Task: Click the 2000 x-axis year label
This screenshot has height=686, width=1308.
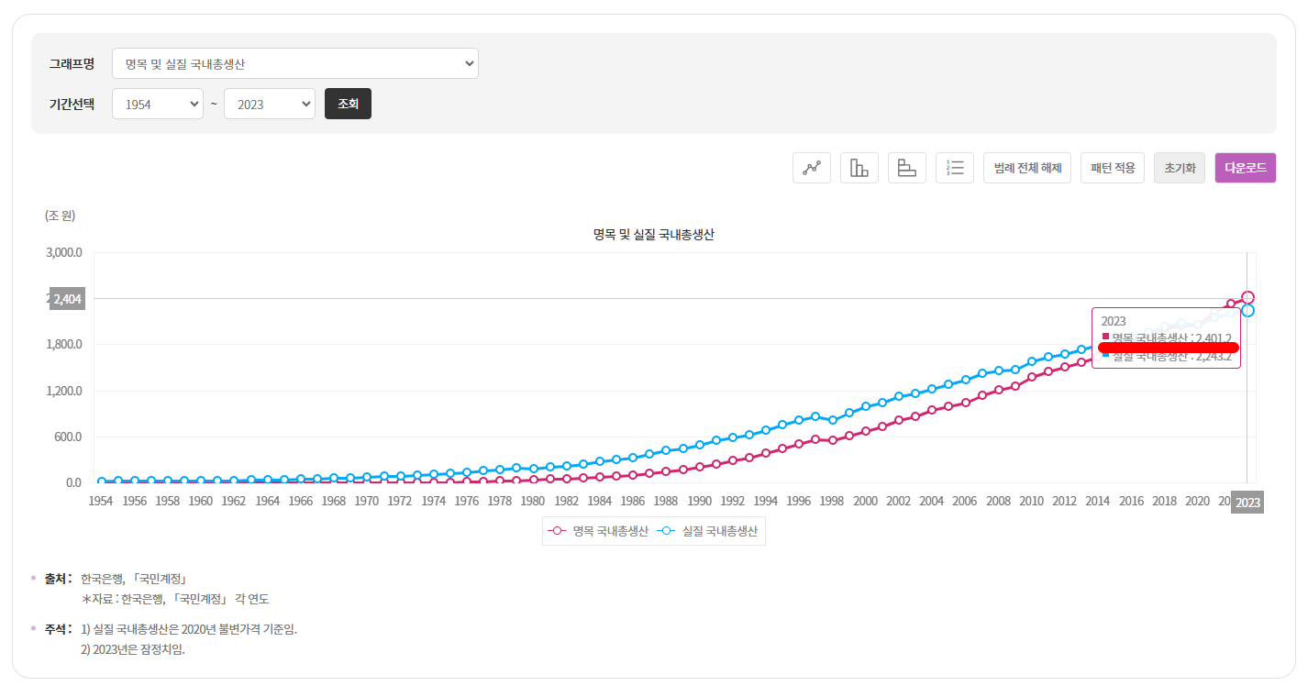Action: pyautogui.click(x=865, y=502)
